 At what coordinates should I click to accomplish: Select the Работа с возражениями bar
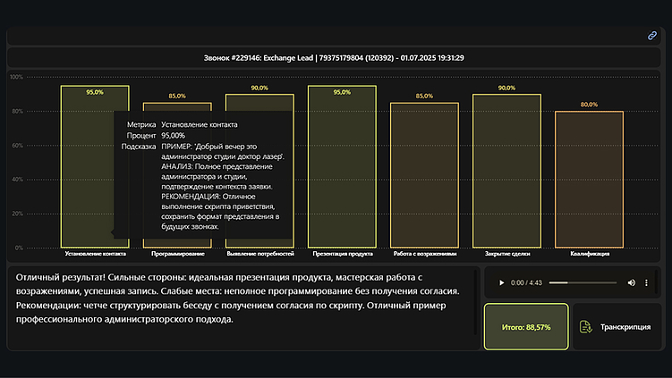pos(424,175)
